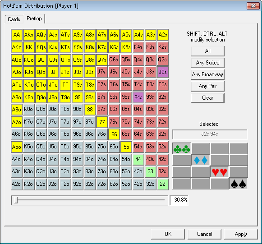The height and width of the screenshot is (244, 262).
Task: Toggle the TT hand cell
Action: coord(65,85)
